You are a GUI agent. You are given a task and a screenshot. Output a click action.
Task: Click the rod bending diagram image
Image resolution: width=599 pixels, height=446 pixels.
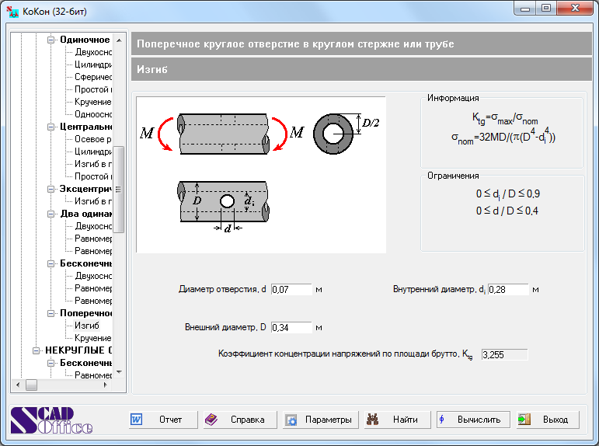pyautogui.click(x=261, y=175)
